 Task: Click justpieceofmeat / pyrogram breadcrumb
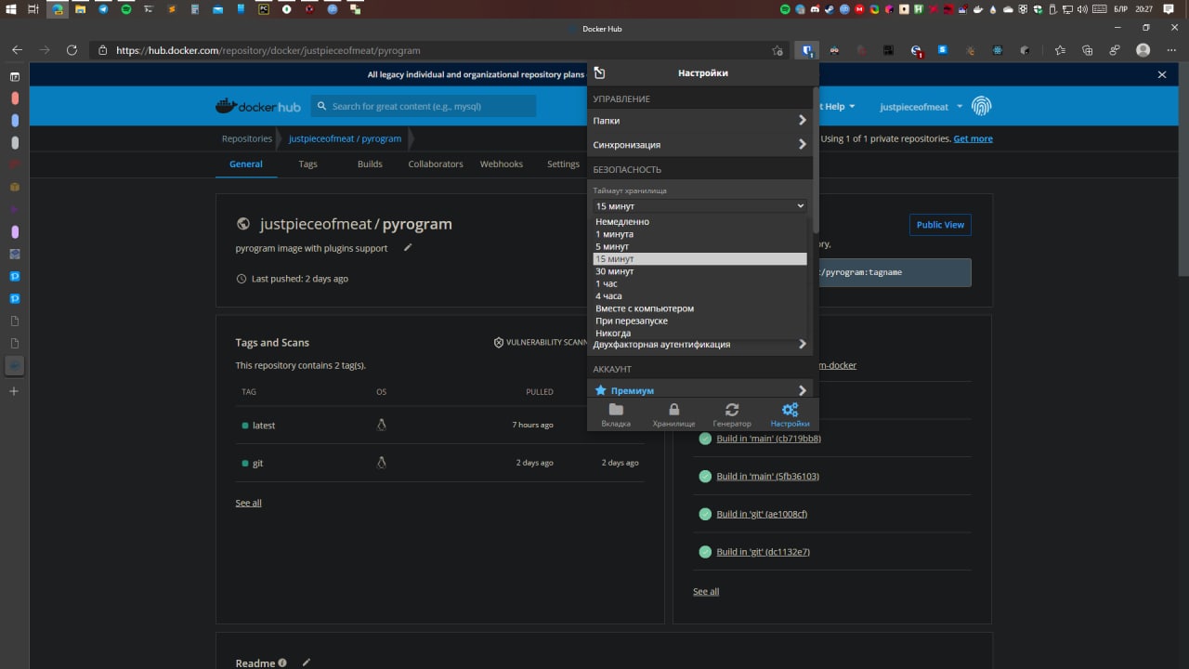[x=345, y=138]
